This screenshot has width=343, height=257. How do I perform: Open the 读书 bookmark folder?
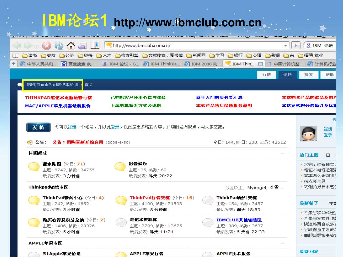[x=29, y=55]
